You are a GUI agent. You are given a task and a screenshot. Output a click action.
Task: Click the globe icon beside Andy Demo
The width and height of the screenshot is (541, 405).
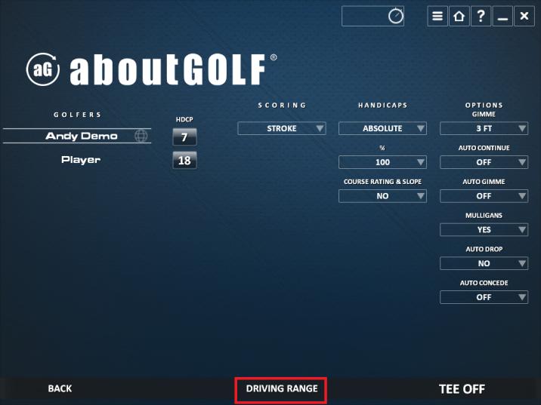[141, 136]
